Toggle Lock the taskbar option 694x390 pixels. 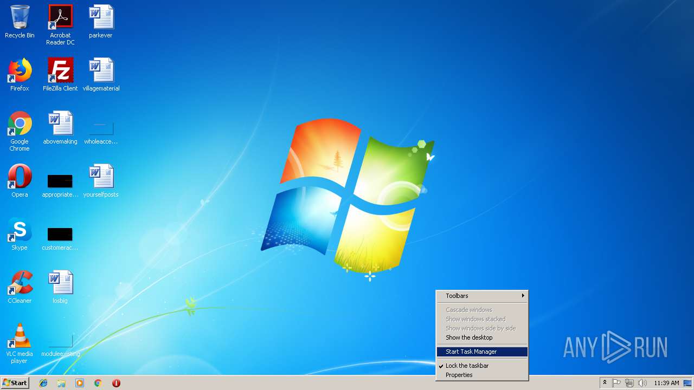tap(482, 366)
